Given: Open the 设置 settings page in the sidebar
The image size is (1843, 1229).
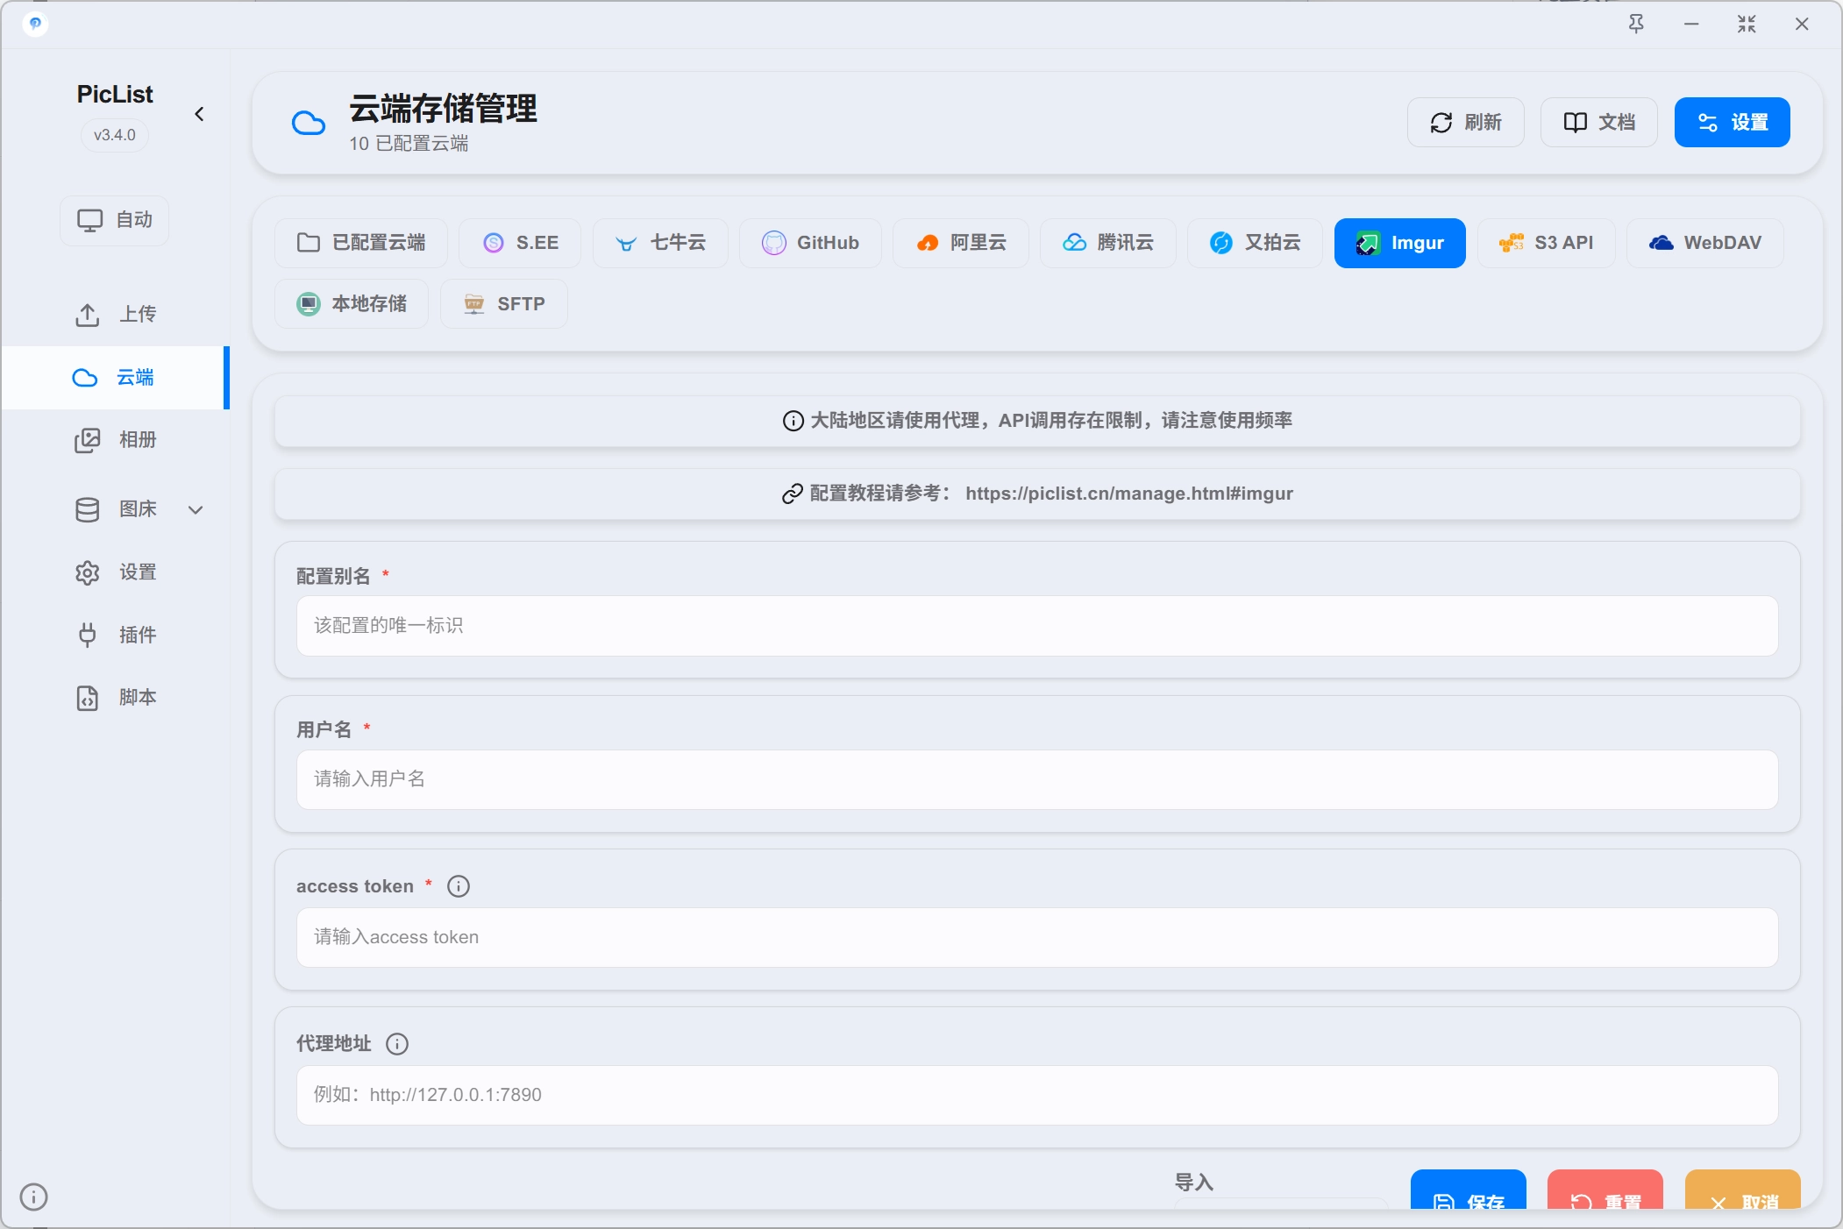Looking at the screenshot, I should pos(115,572).
